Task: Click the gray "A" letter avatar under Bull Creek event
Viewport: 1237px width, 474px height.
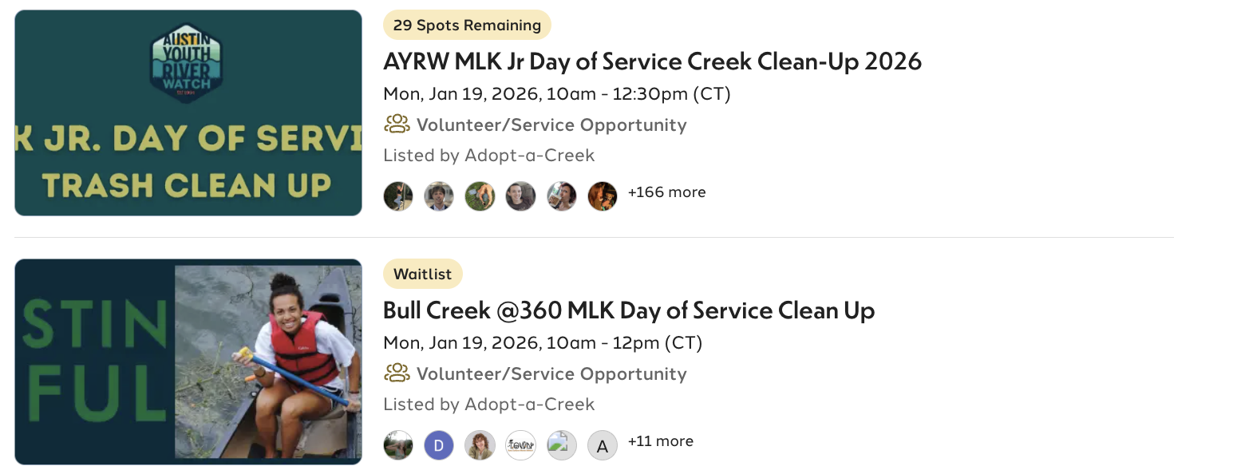Action: pos(602,444)
